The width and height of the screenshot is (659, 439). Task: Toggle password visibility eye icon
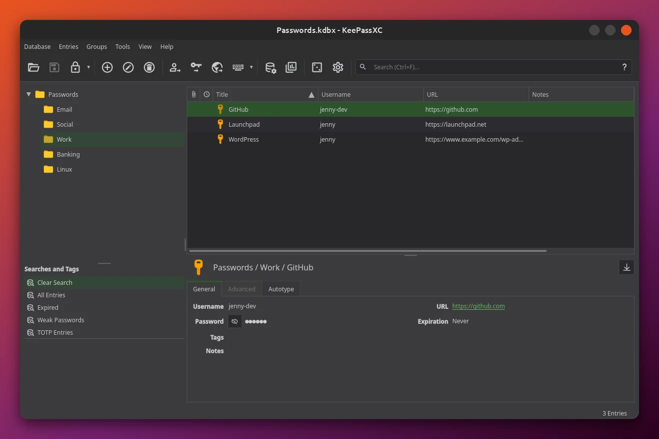point(235,321)
